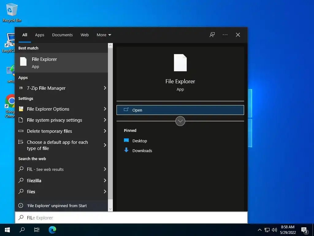314x236 pixels.
Task: Click the File system privacy settings icon
Action: [x=21, y=120]
